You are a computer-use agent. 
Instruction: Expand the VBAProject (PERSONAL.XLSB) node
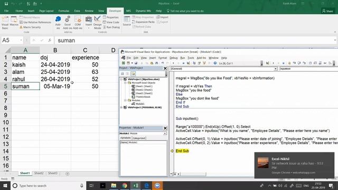pyautogui.click(x=121, y=107)
